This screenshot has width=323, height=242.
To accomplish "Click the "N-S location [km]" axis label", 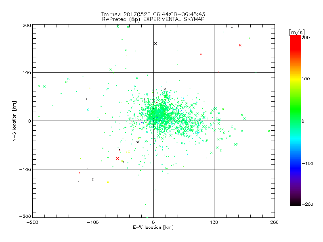I will coord(14,121).
